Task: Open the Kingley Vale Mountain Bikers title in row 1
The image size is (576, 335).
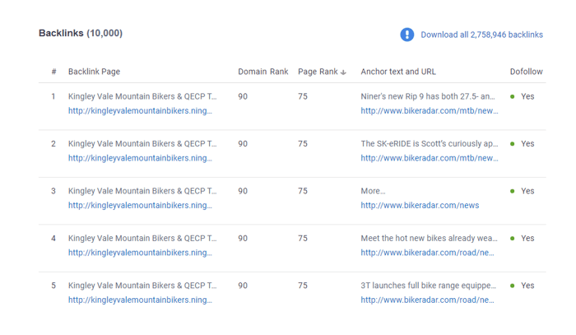Action: tap(142, 96)
